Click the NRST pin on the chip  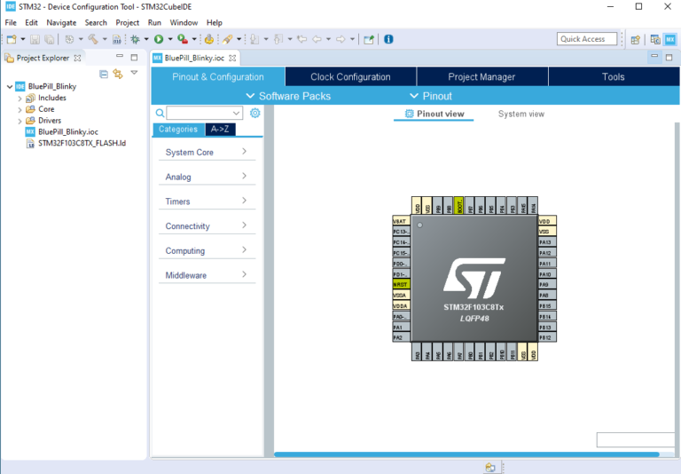pos(402,284)
